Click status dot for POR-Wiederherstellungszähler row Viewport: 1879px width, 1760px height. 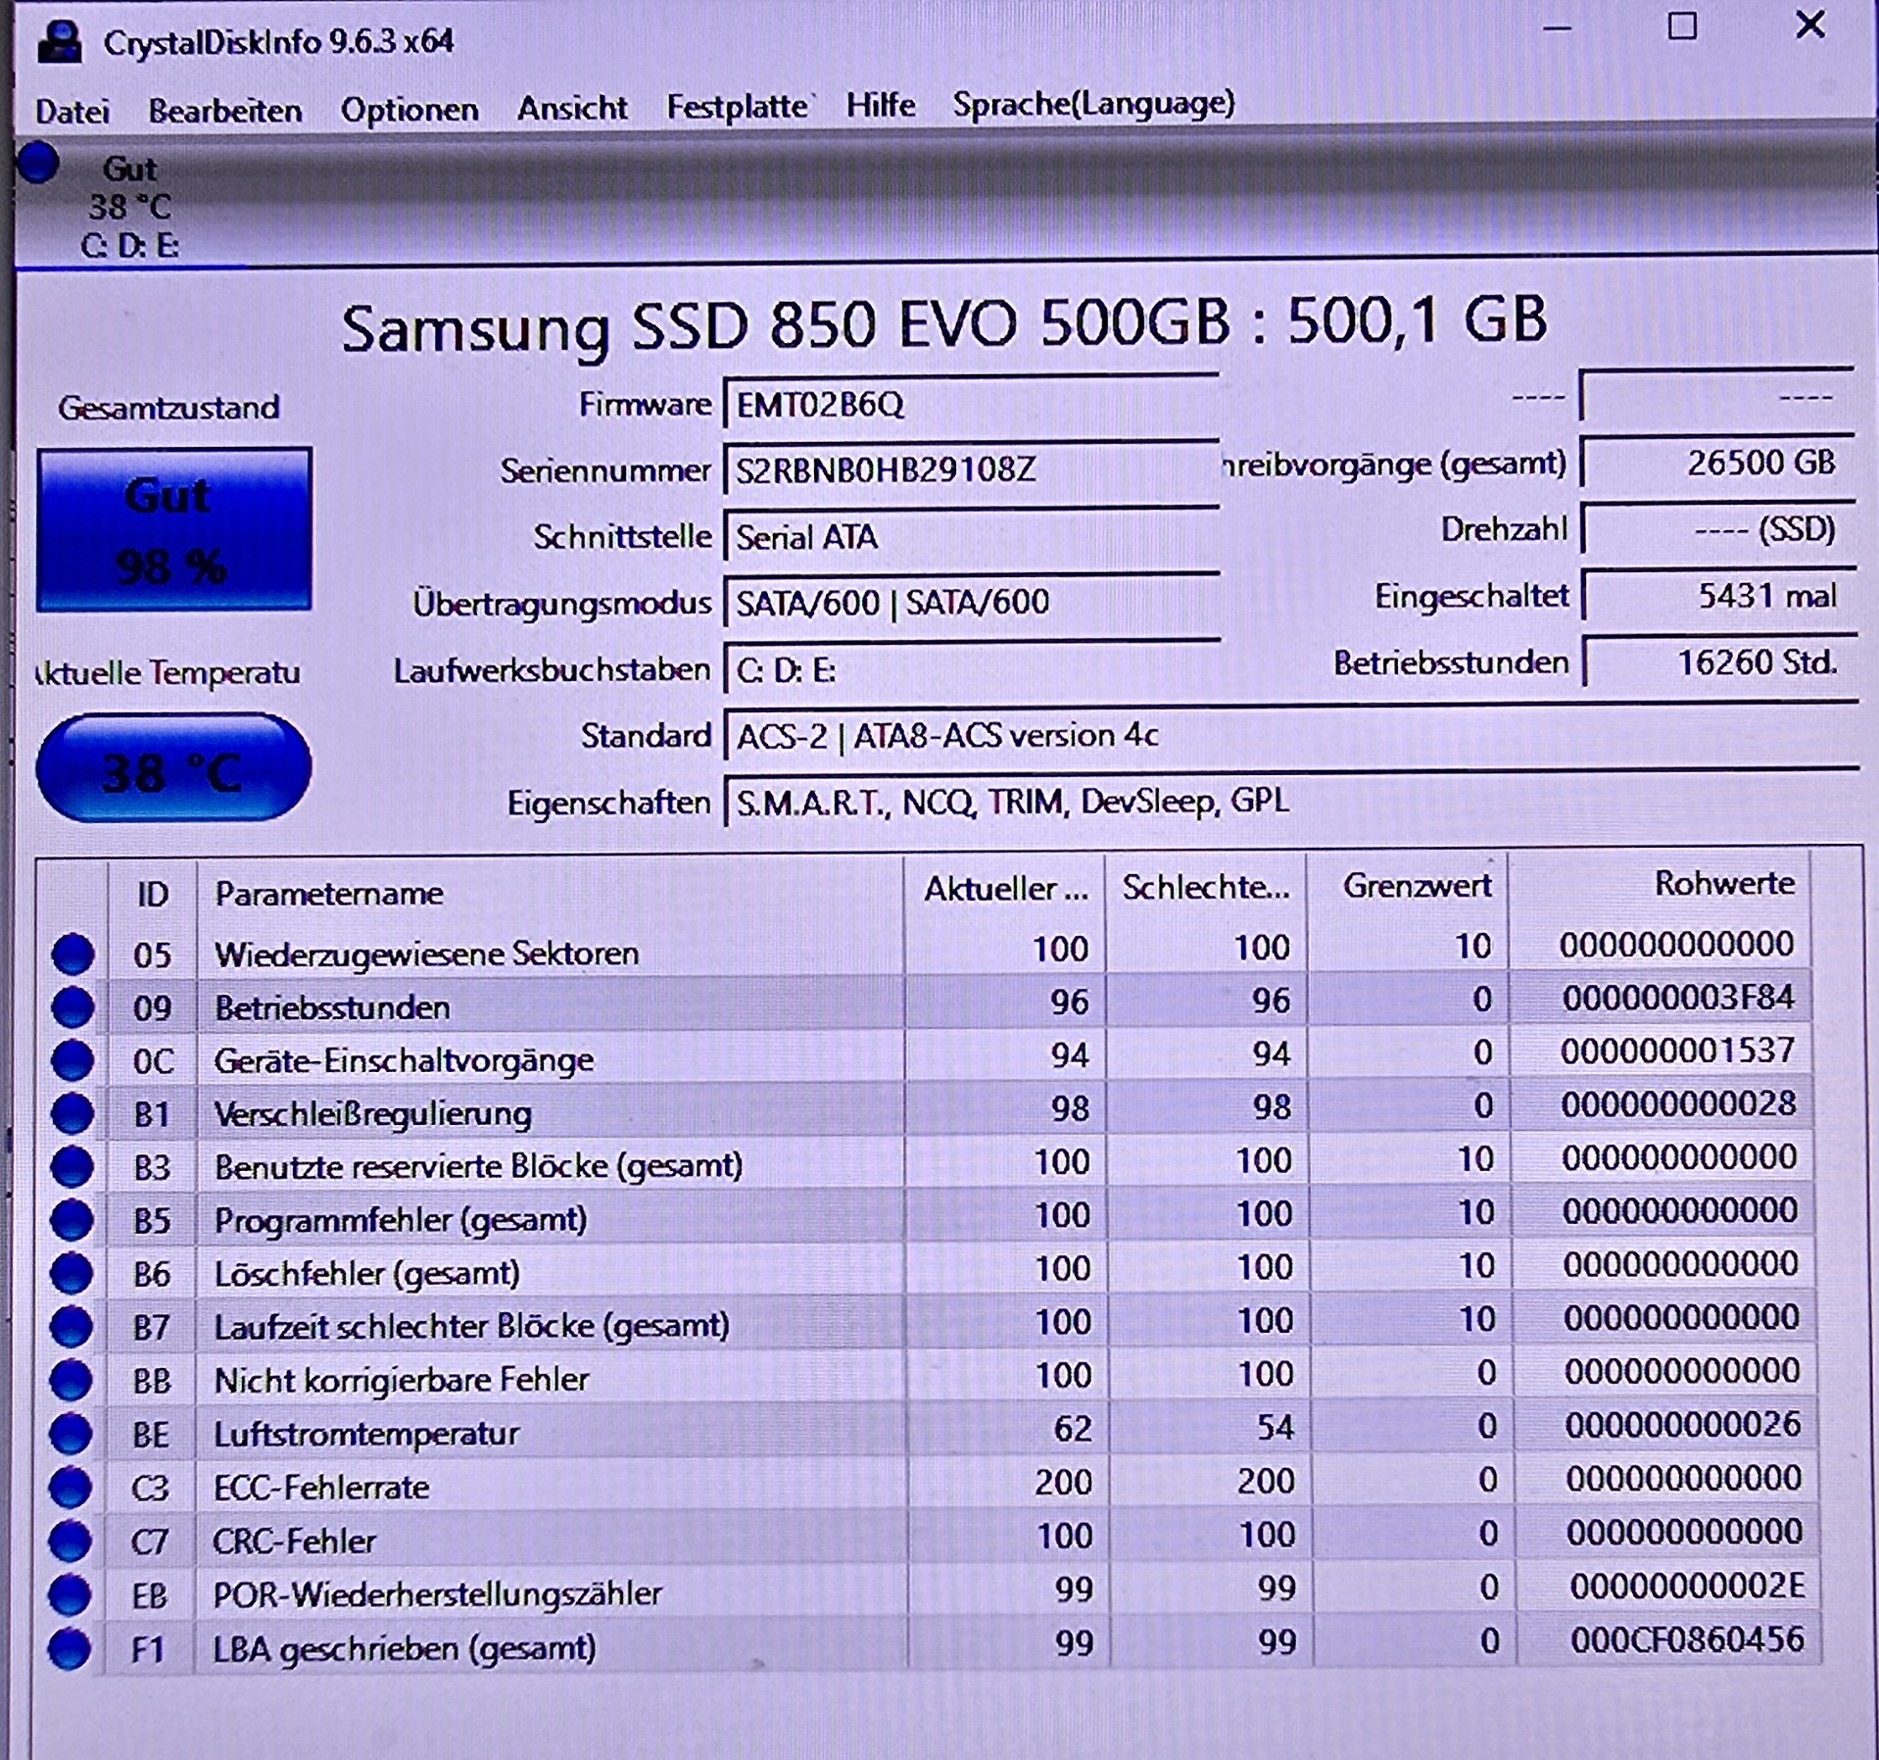point(70,1594)
